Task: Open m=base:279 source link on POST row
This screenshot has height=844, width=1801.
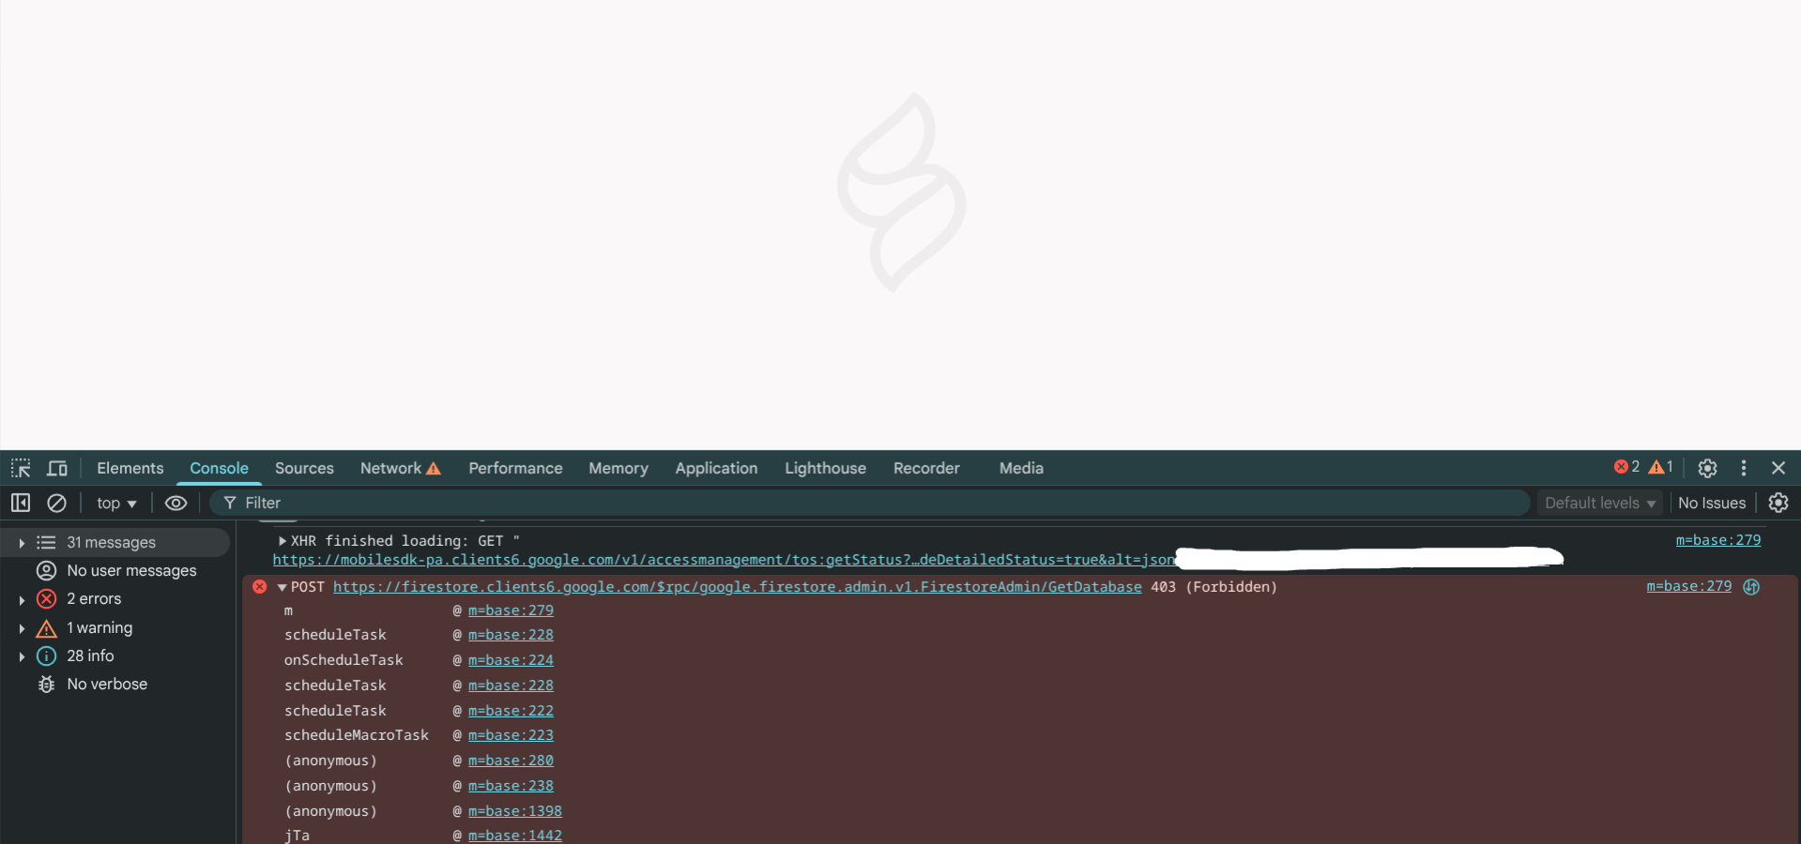Action: [x=1688, y=586]
